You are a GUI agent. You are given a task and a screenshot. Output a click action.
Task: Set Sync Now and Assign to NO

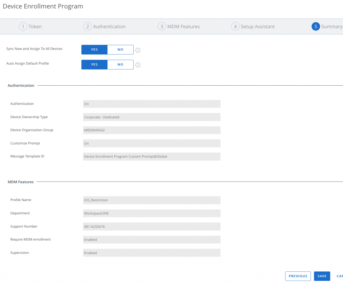(120, 50)
